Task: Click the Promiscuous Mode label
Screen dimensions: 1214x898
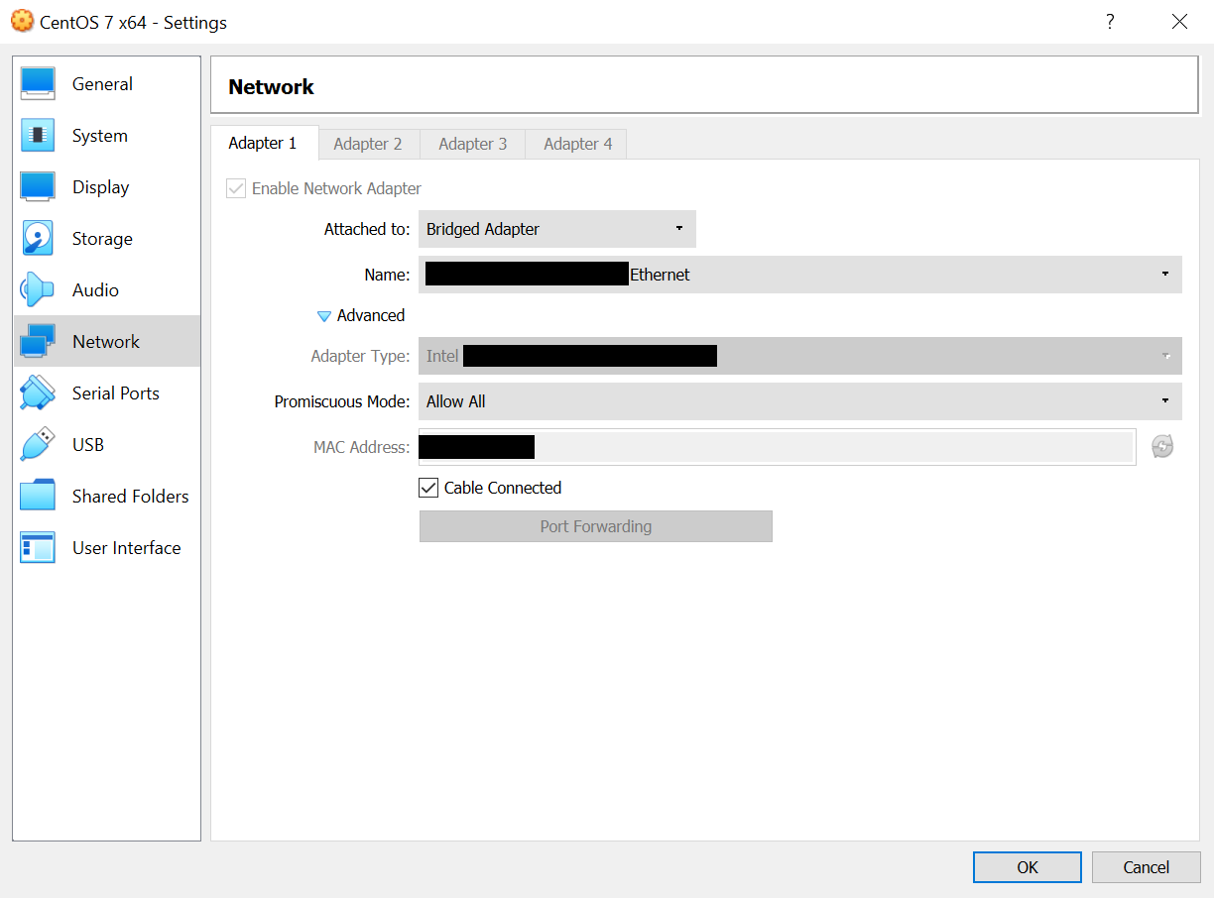Action: click(342, 401)
